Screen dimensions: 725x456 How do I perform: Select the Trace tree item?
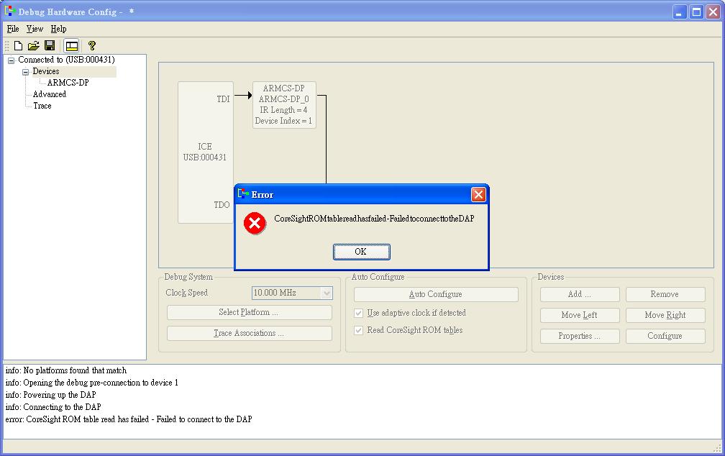(x=42, y=106)
